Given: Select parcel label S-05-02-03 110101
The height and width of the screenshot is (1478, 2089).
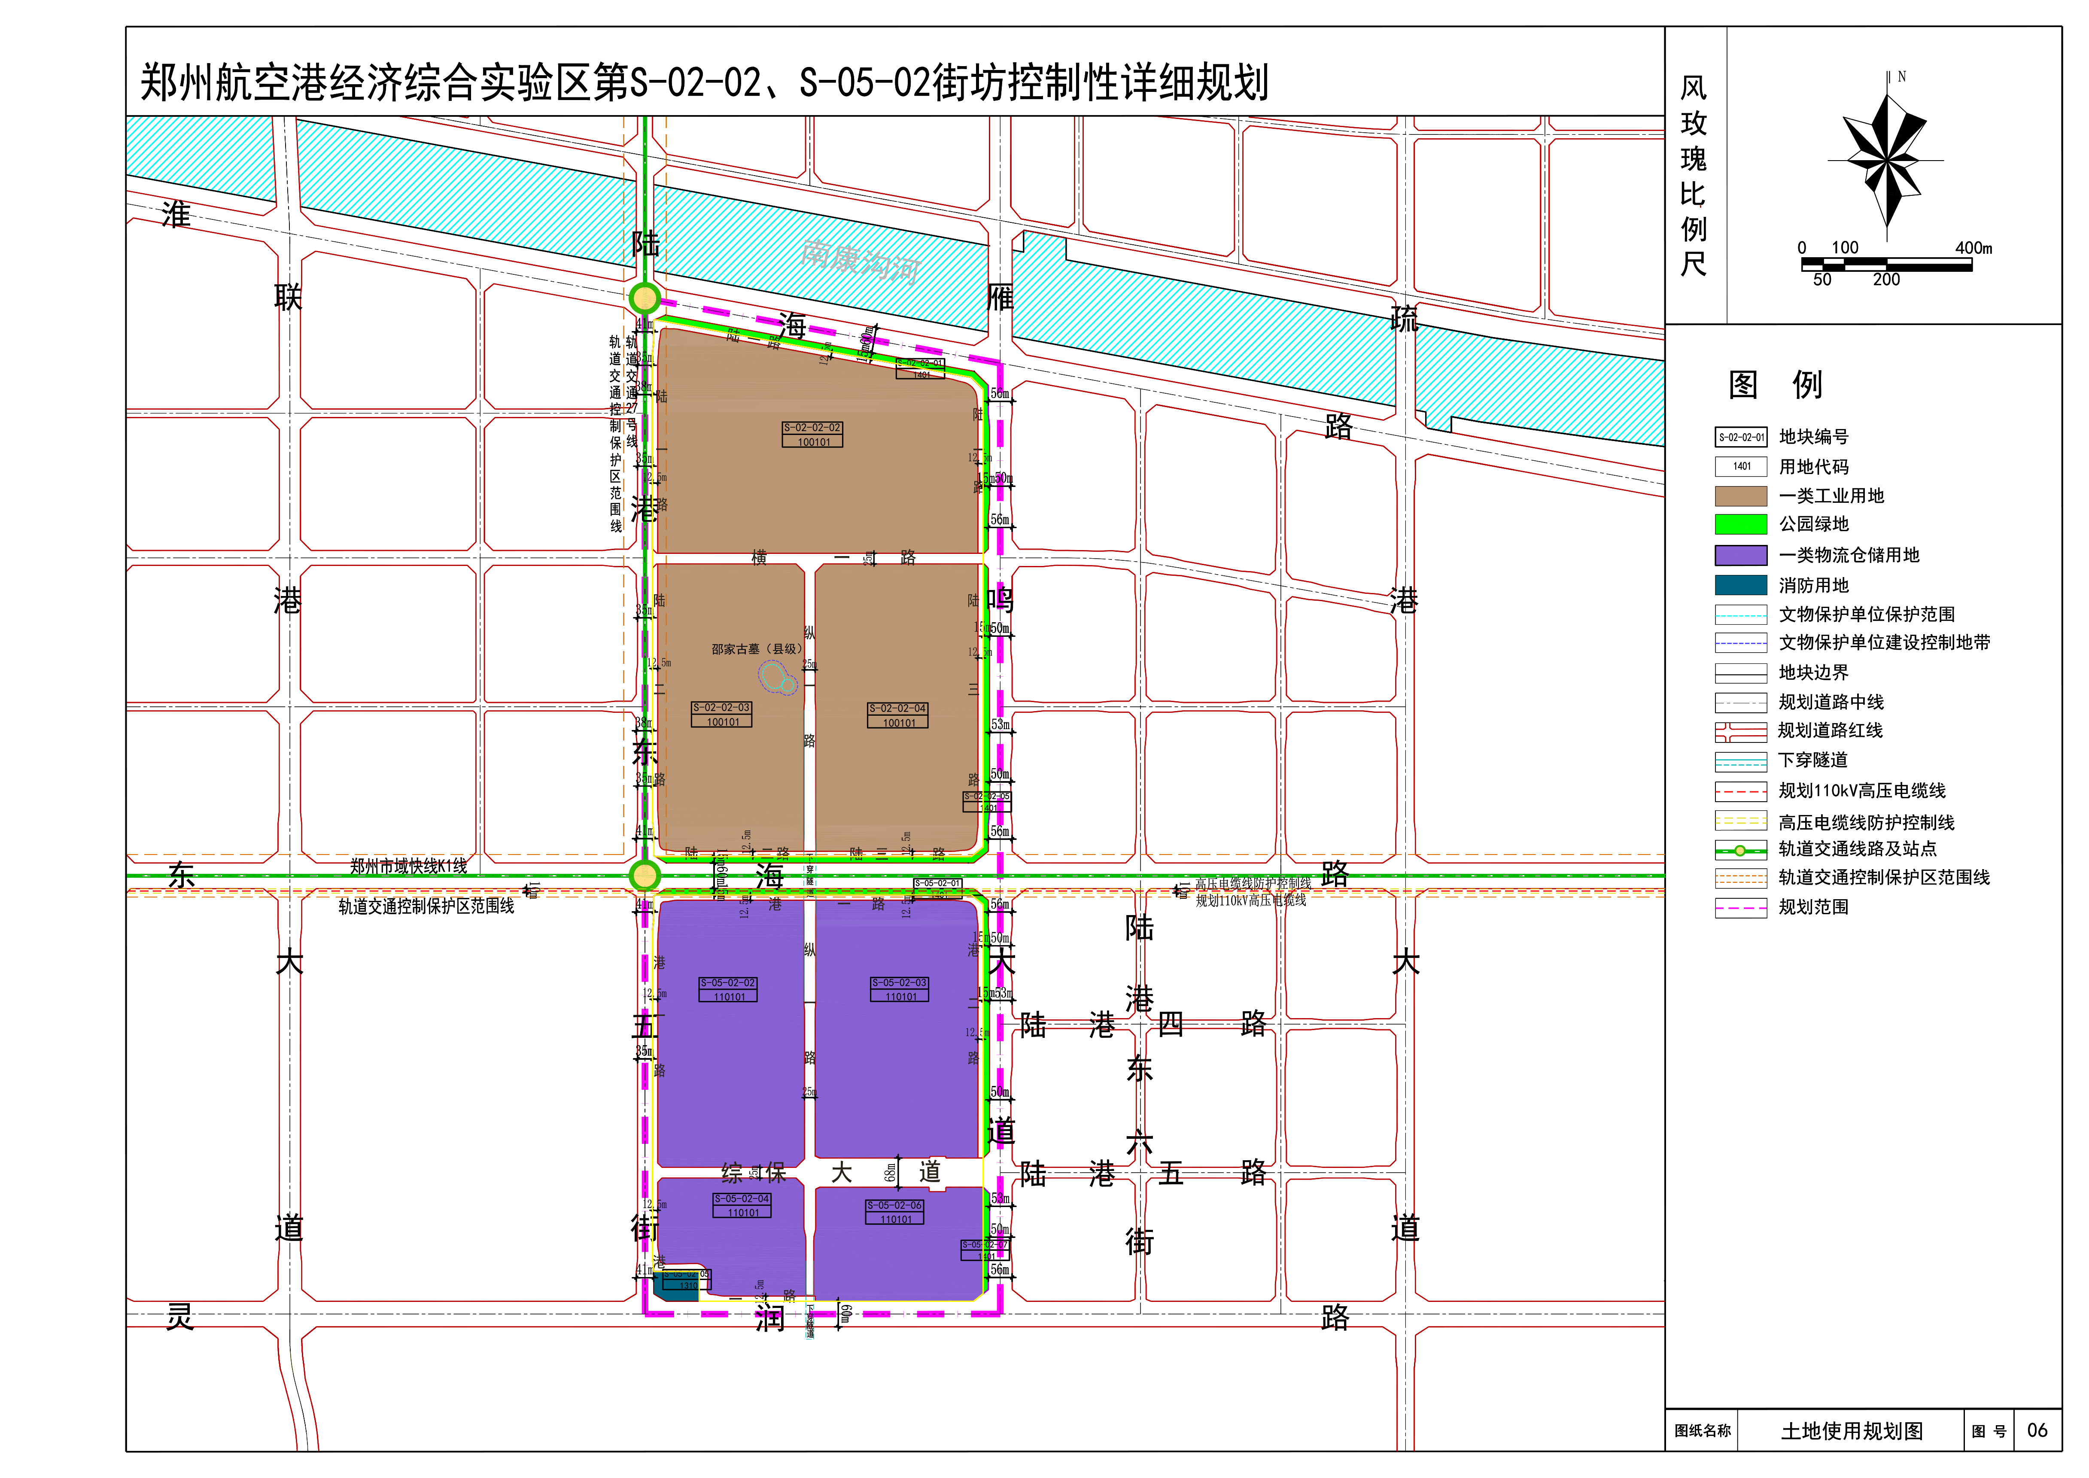Looking at the screenshot, I should (900, 989).
